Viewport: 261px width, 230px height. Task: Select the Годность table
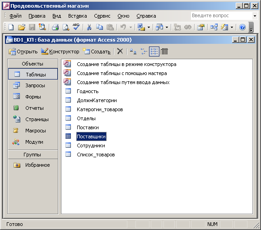tap(88, 91)
